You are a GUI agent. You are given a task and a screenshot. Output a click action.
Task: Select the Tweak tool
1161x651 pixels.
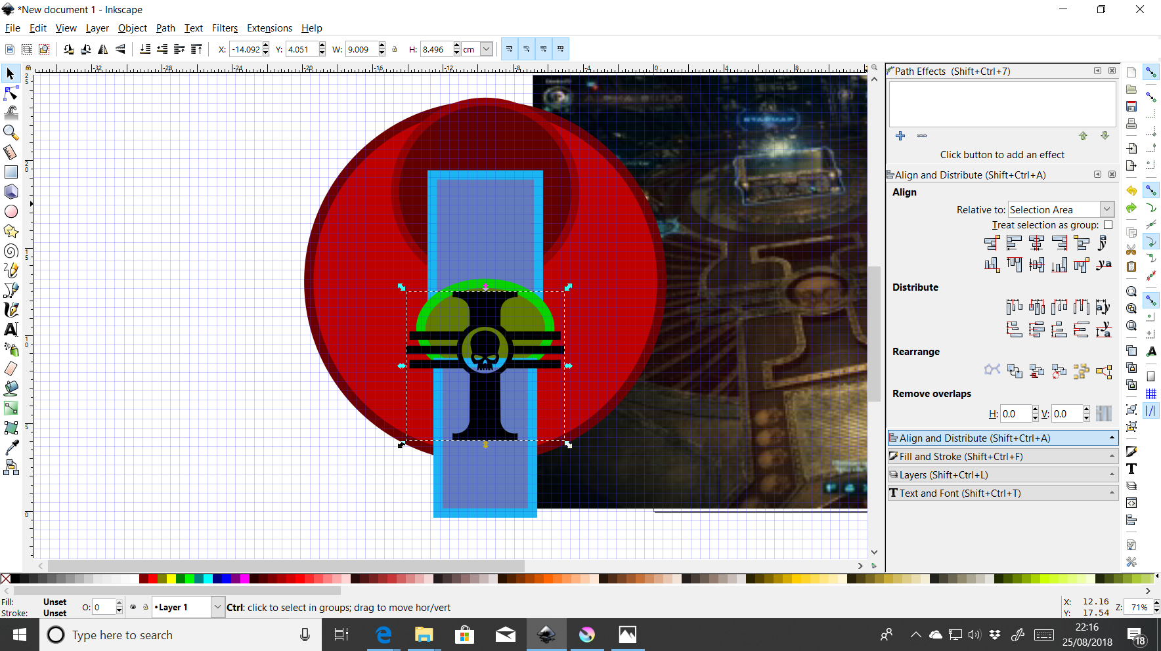(11, 113)
